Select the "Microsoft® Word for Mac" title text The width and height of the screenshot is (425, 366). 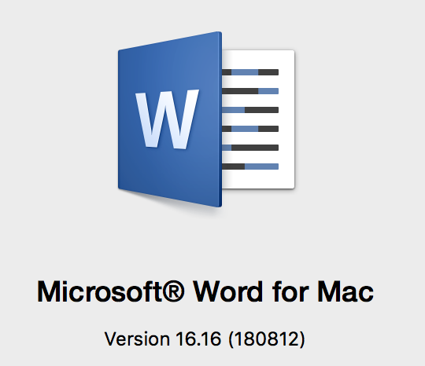click(x=205, y=291)
